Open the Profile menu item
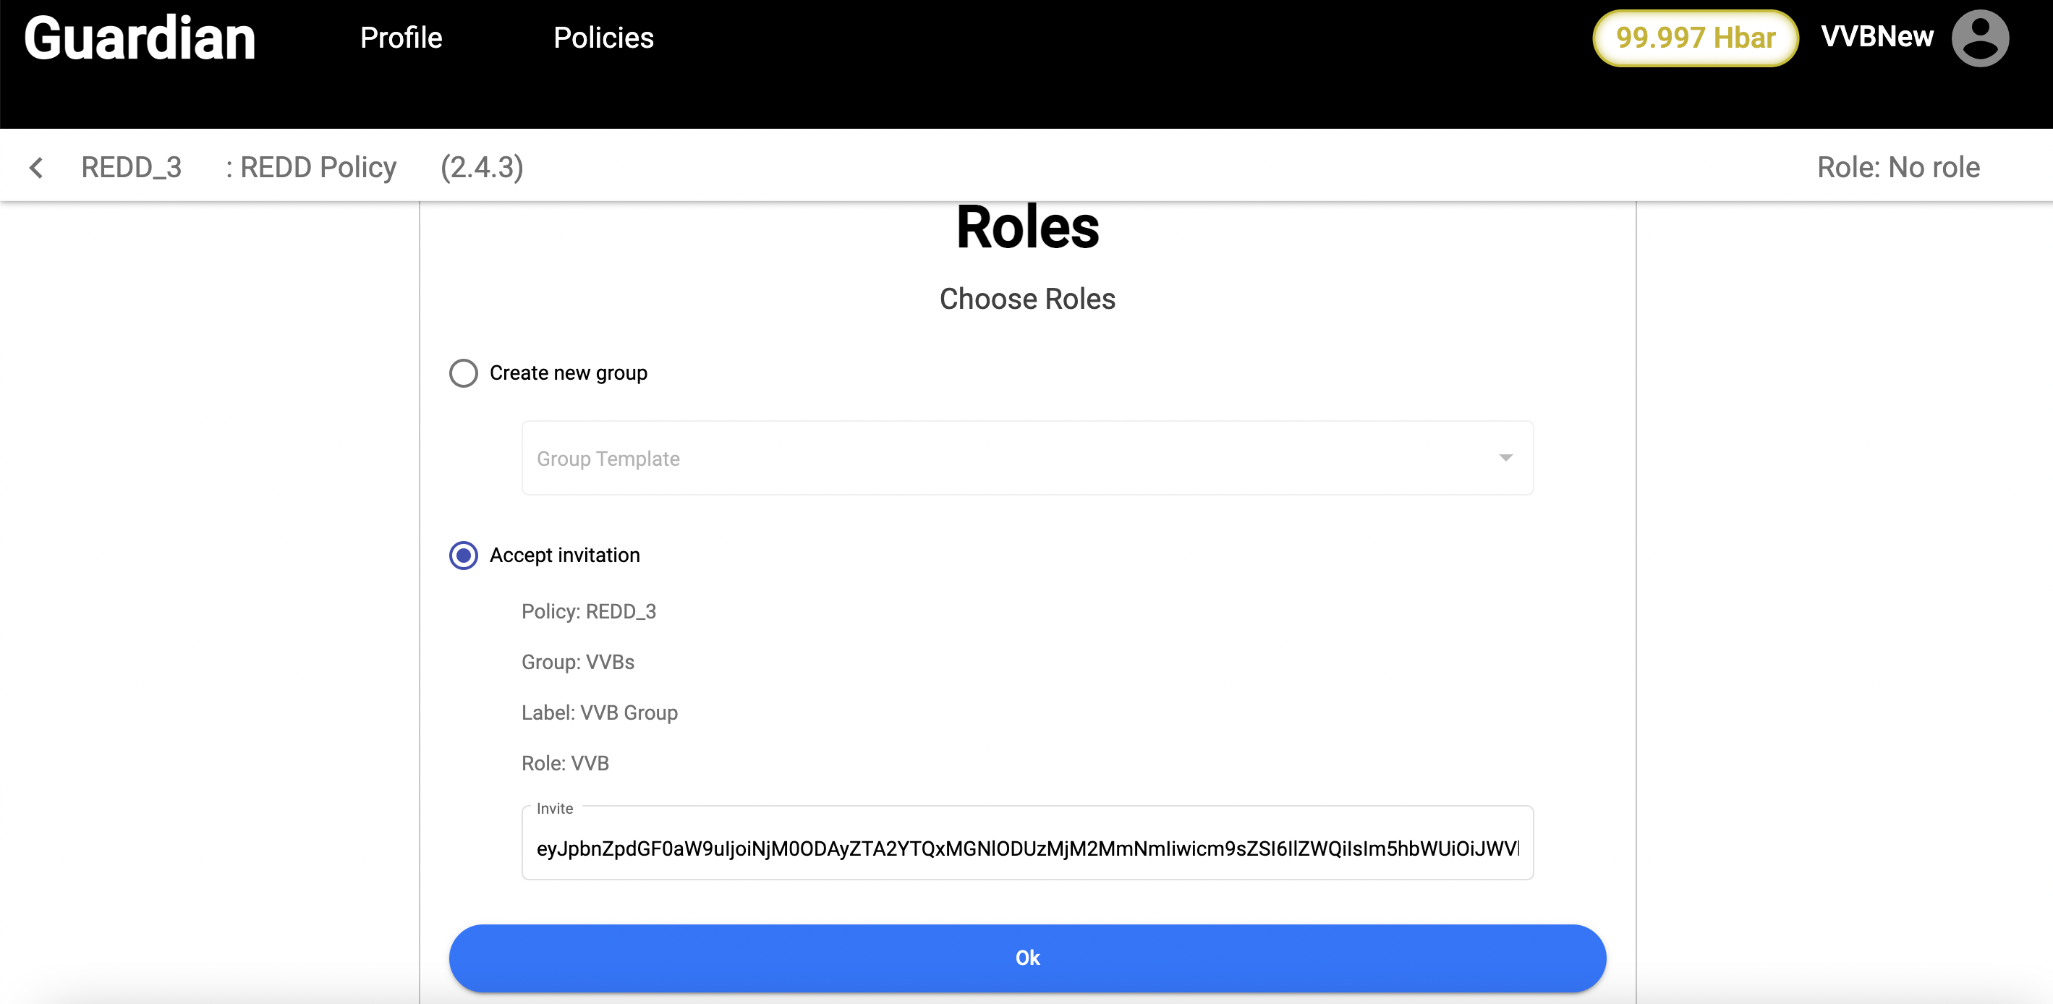This screenshot has width=2053, height=1004. pos(401,38)
